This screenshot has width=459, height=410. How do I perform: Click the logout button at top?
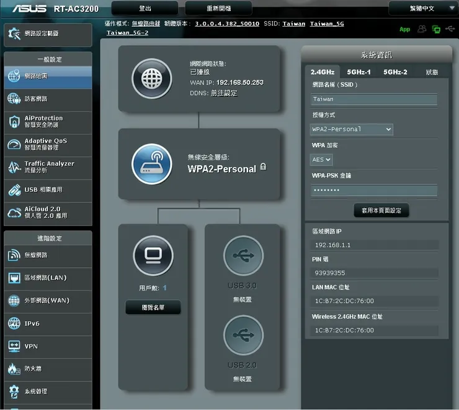145,8
